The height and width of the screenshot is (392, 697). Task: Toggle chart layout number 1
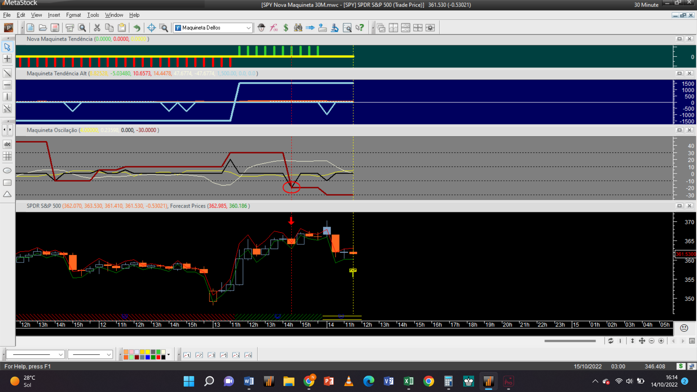(187, 355)
